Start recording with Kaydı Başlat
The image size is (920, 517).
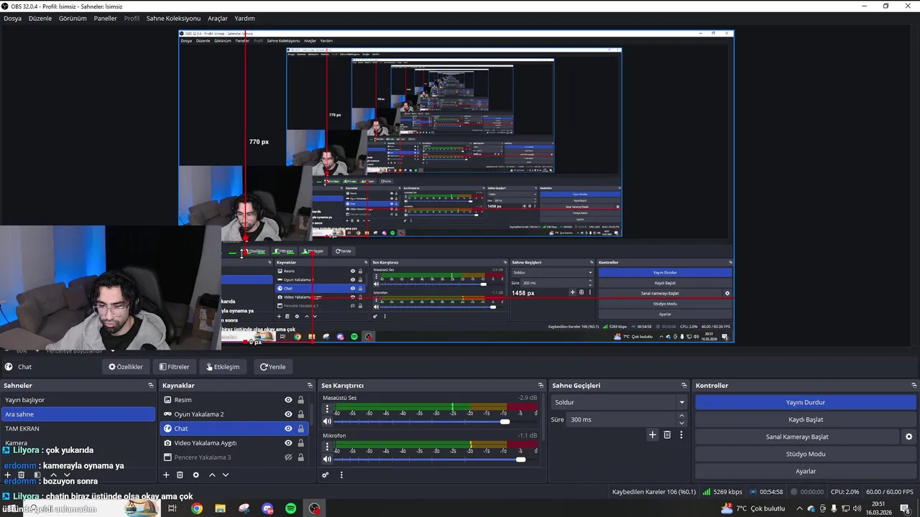(x=805, y=419)
